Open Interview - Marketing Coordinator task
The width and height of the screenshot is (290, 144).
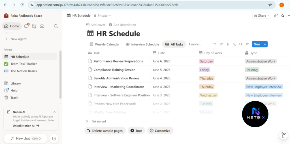[119, 87]
